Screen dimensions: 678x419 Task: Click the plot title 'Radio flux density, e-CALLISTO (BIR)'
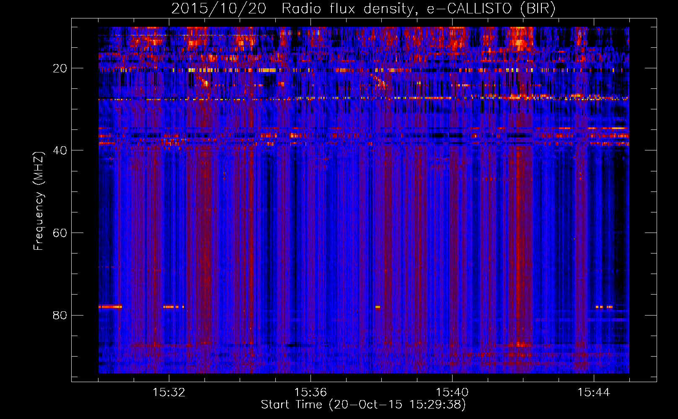click(x=419, y=9)
